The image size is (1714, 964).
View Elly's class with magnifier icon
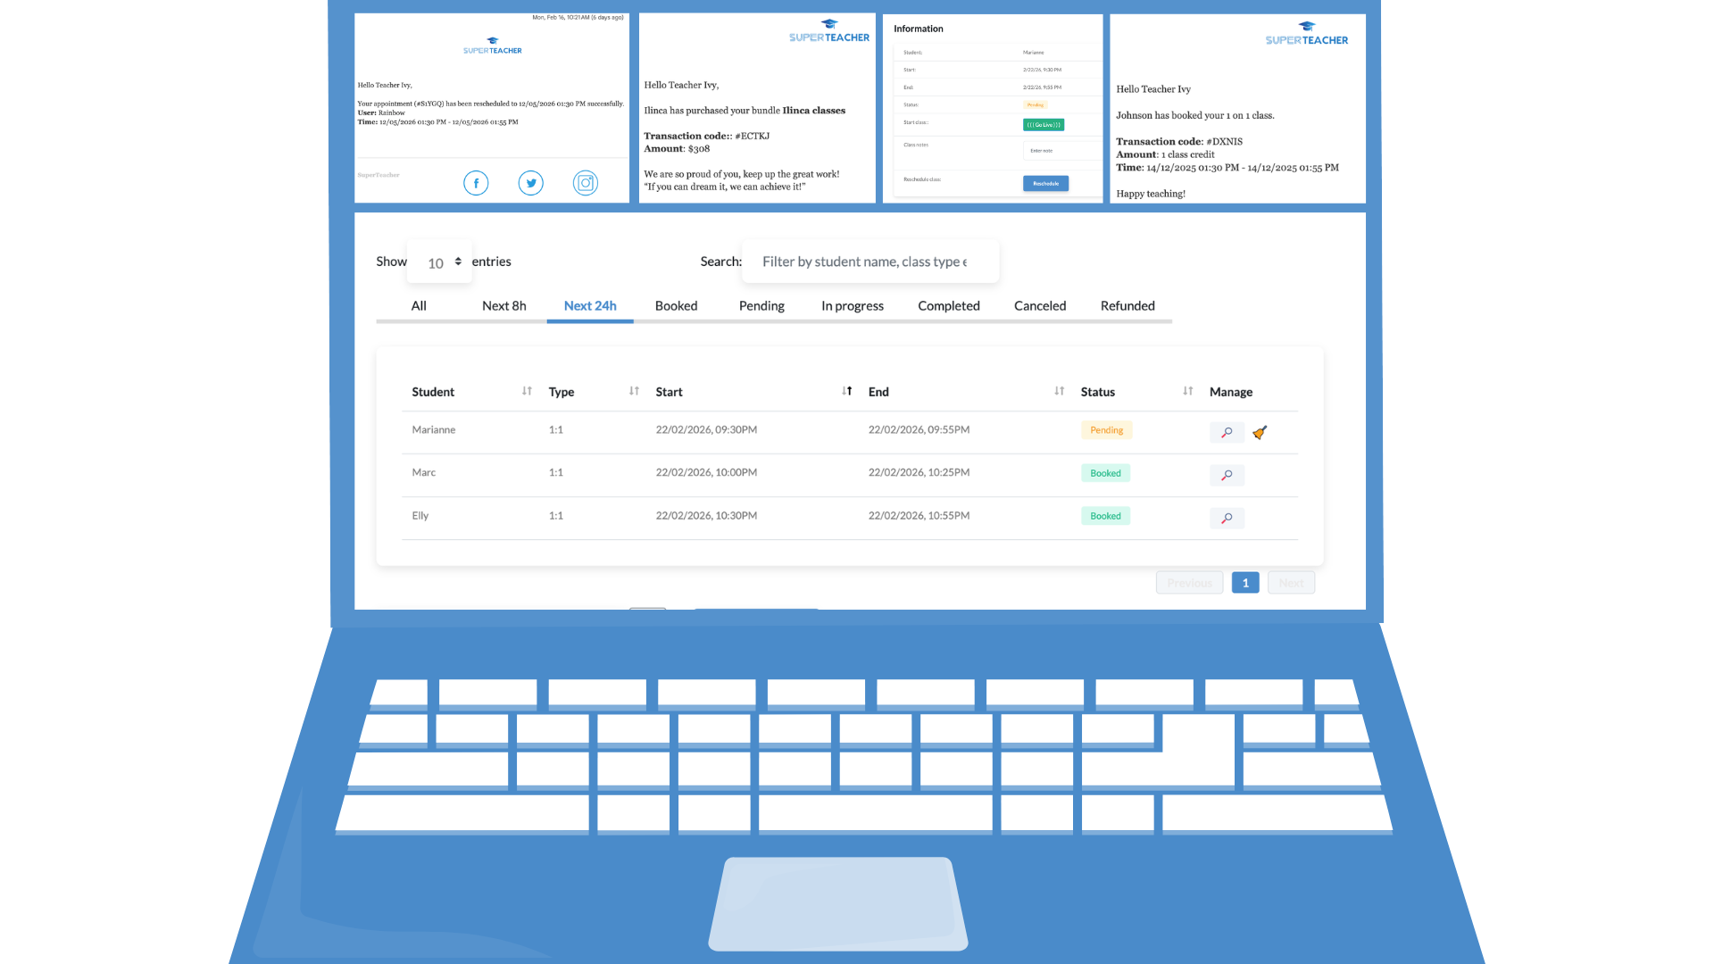point(1227,518)
